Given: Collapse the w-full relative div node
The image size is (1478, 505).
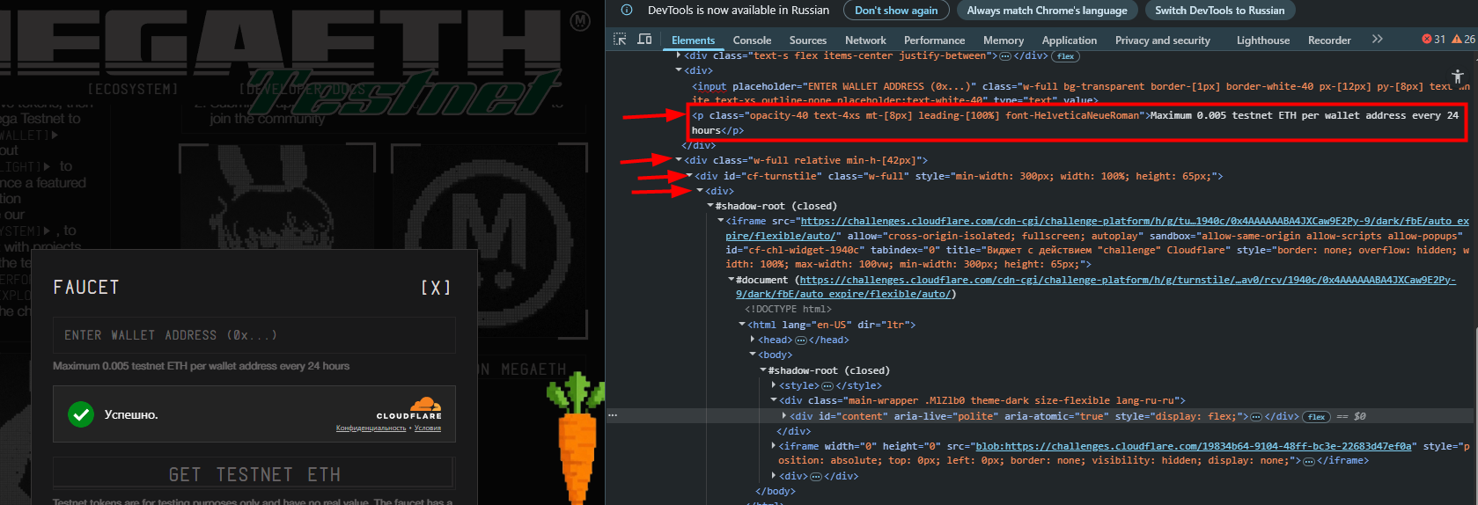Looking at the screenshot, I should point(679,160).
